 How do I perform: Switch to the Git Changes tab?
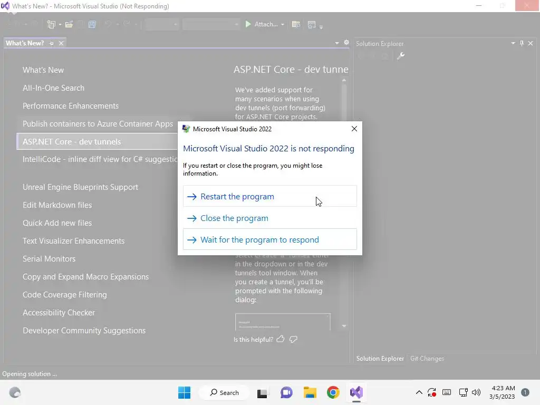click(x=427, y=358)
